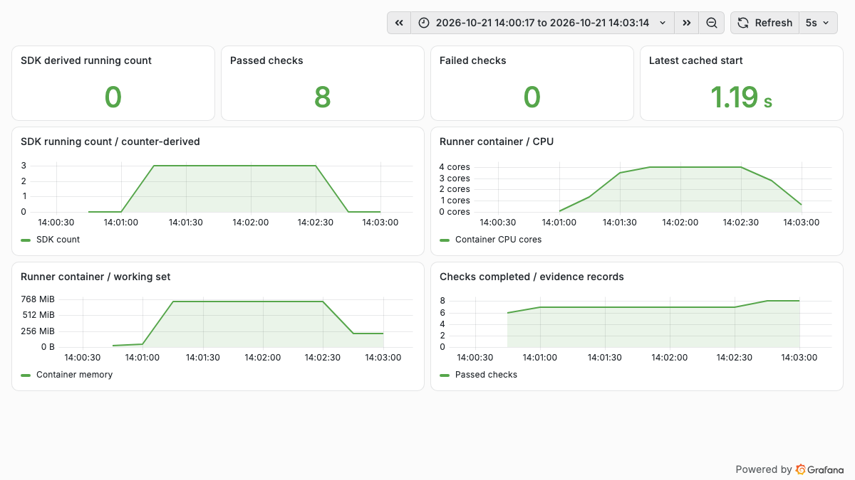Click the Container CPU cores legend color line
This screenshot has width=855, height=480.
pyautogui.click(x=445, y=240)
